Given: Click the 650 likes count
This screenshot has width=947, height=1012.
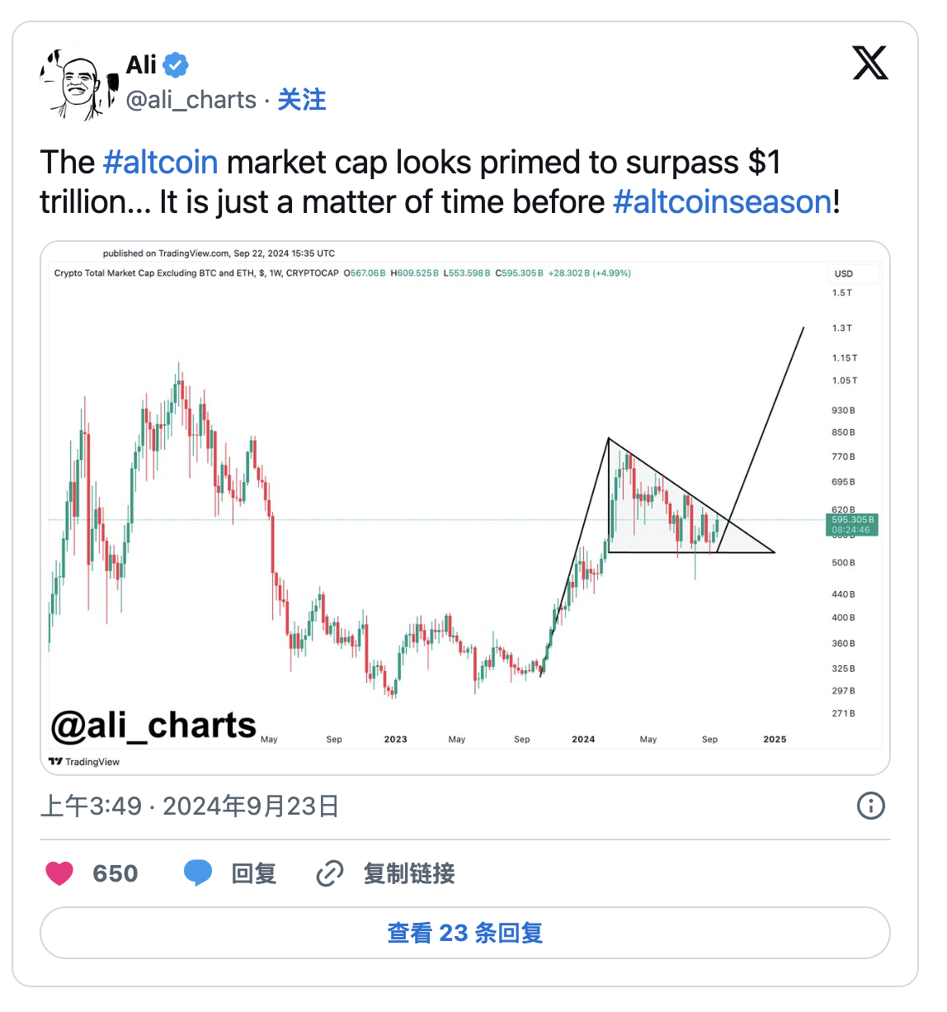Looking at the screenshot, I should click(115, 873).
